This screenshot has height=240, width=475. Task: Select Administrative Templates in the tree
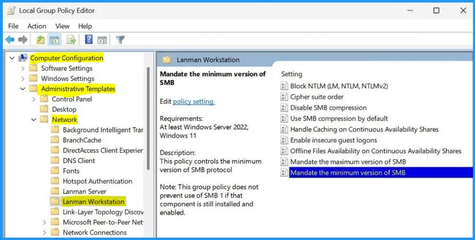coord(78,89)
